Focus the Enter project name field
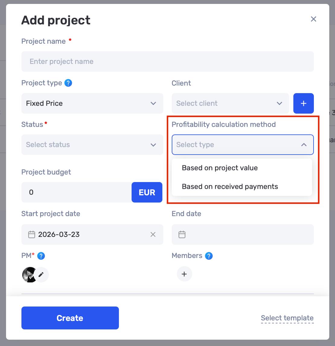335x346 pixels. pos(168,61)
